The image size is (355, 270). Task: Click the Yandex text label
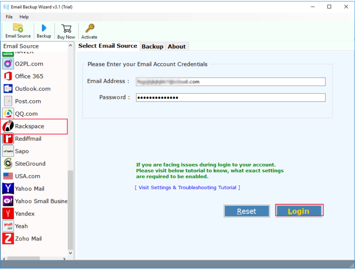click(x=24, y=214)
